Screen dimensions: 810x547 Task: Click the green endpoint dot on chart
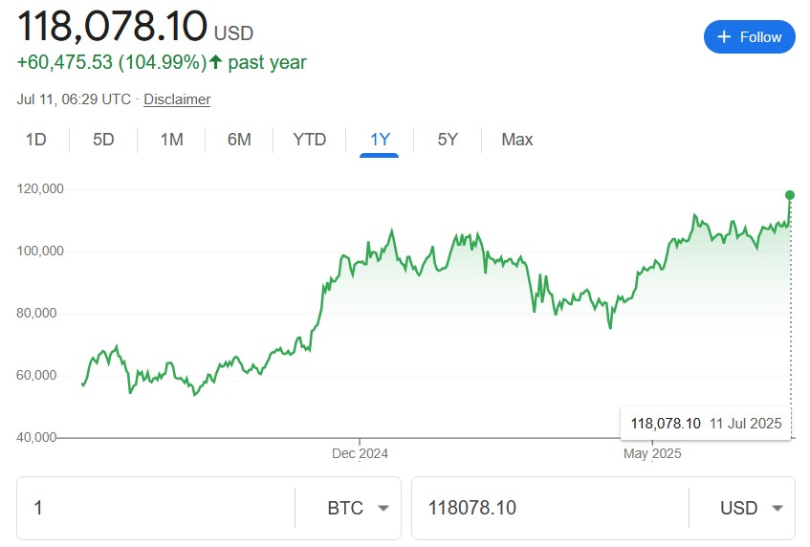pyautogui.click(x=790, y=195)
